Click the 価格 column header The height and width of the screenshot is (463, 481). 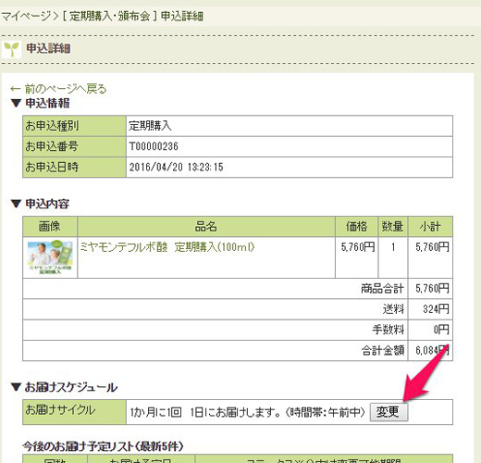[356, 226]
